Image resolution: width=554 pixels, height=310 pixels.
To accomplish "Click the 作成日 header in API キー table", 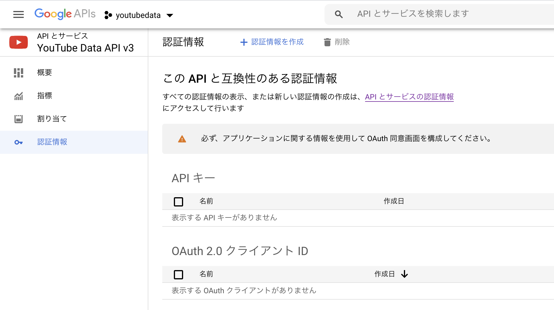I will coord(394,201).
